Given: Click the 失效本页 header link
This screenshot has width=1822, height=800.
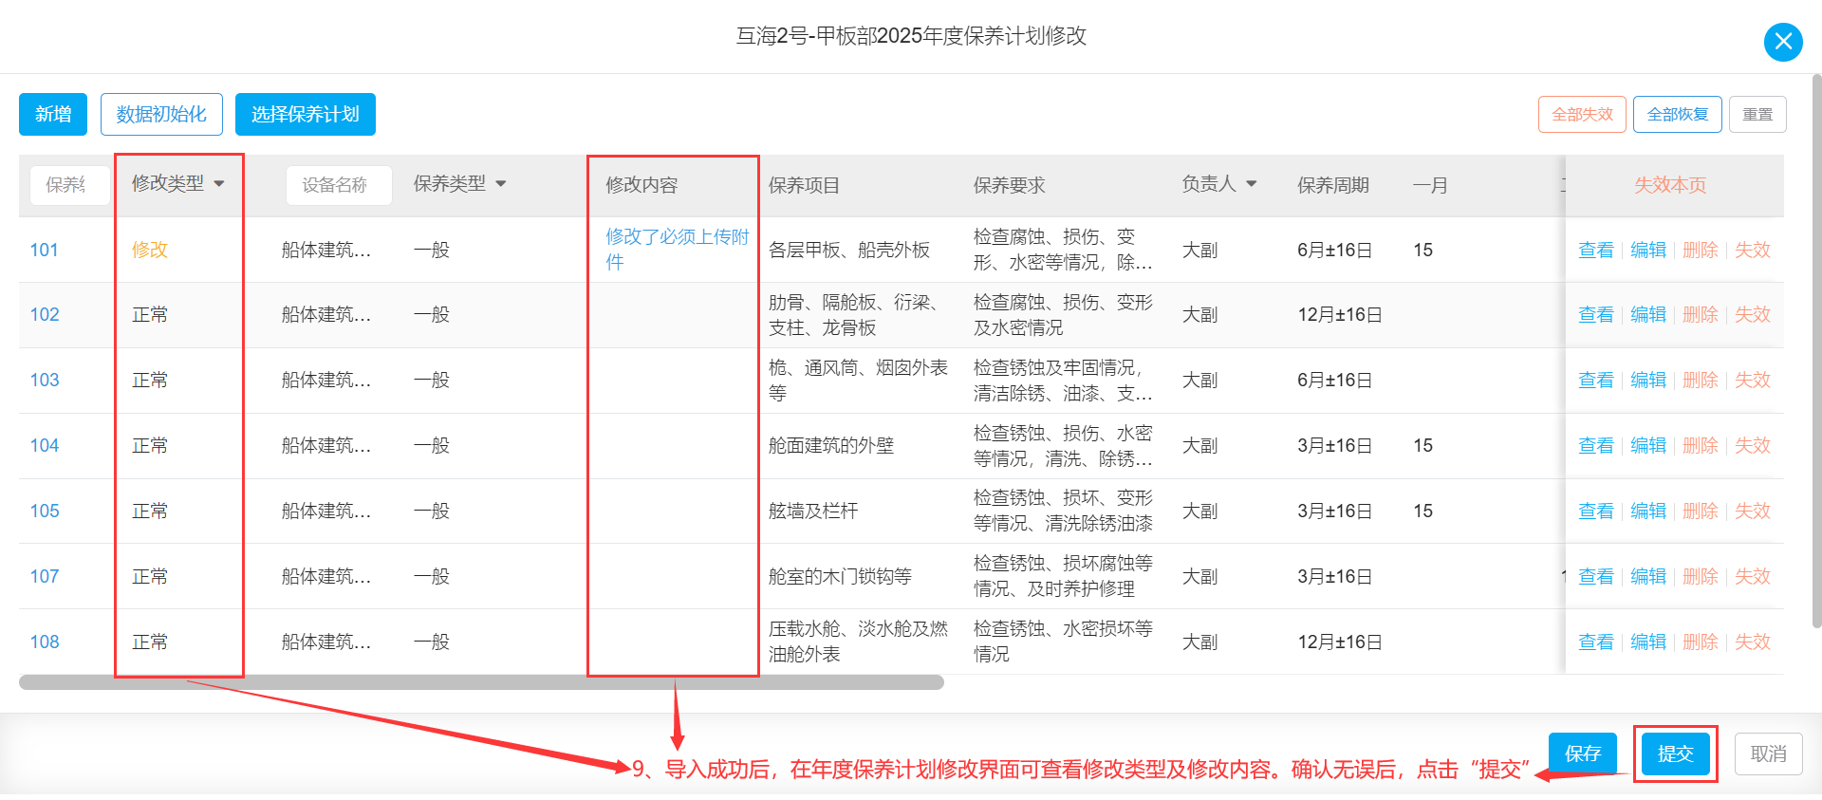Looking at the screenshot, I should [1670, 185].
